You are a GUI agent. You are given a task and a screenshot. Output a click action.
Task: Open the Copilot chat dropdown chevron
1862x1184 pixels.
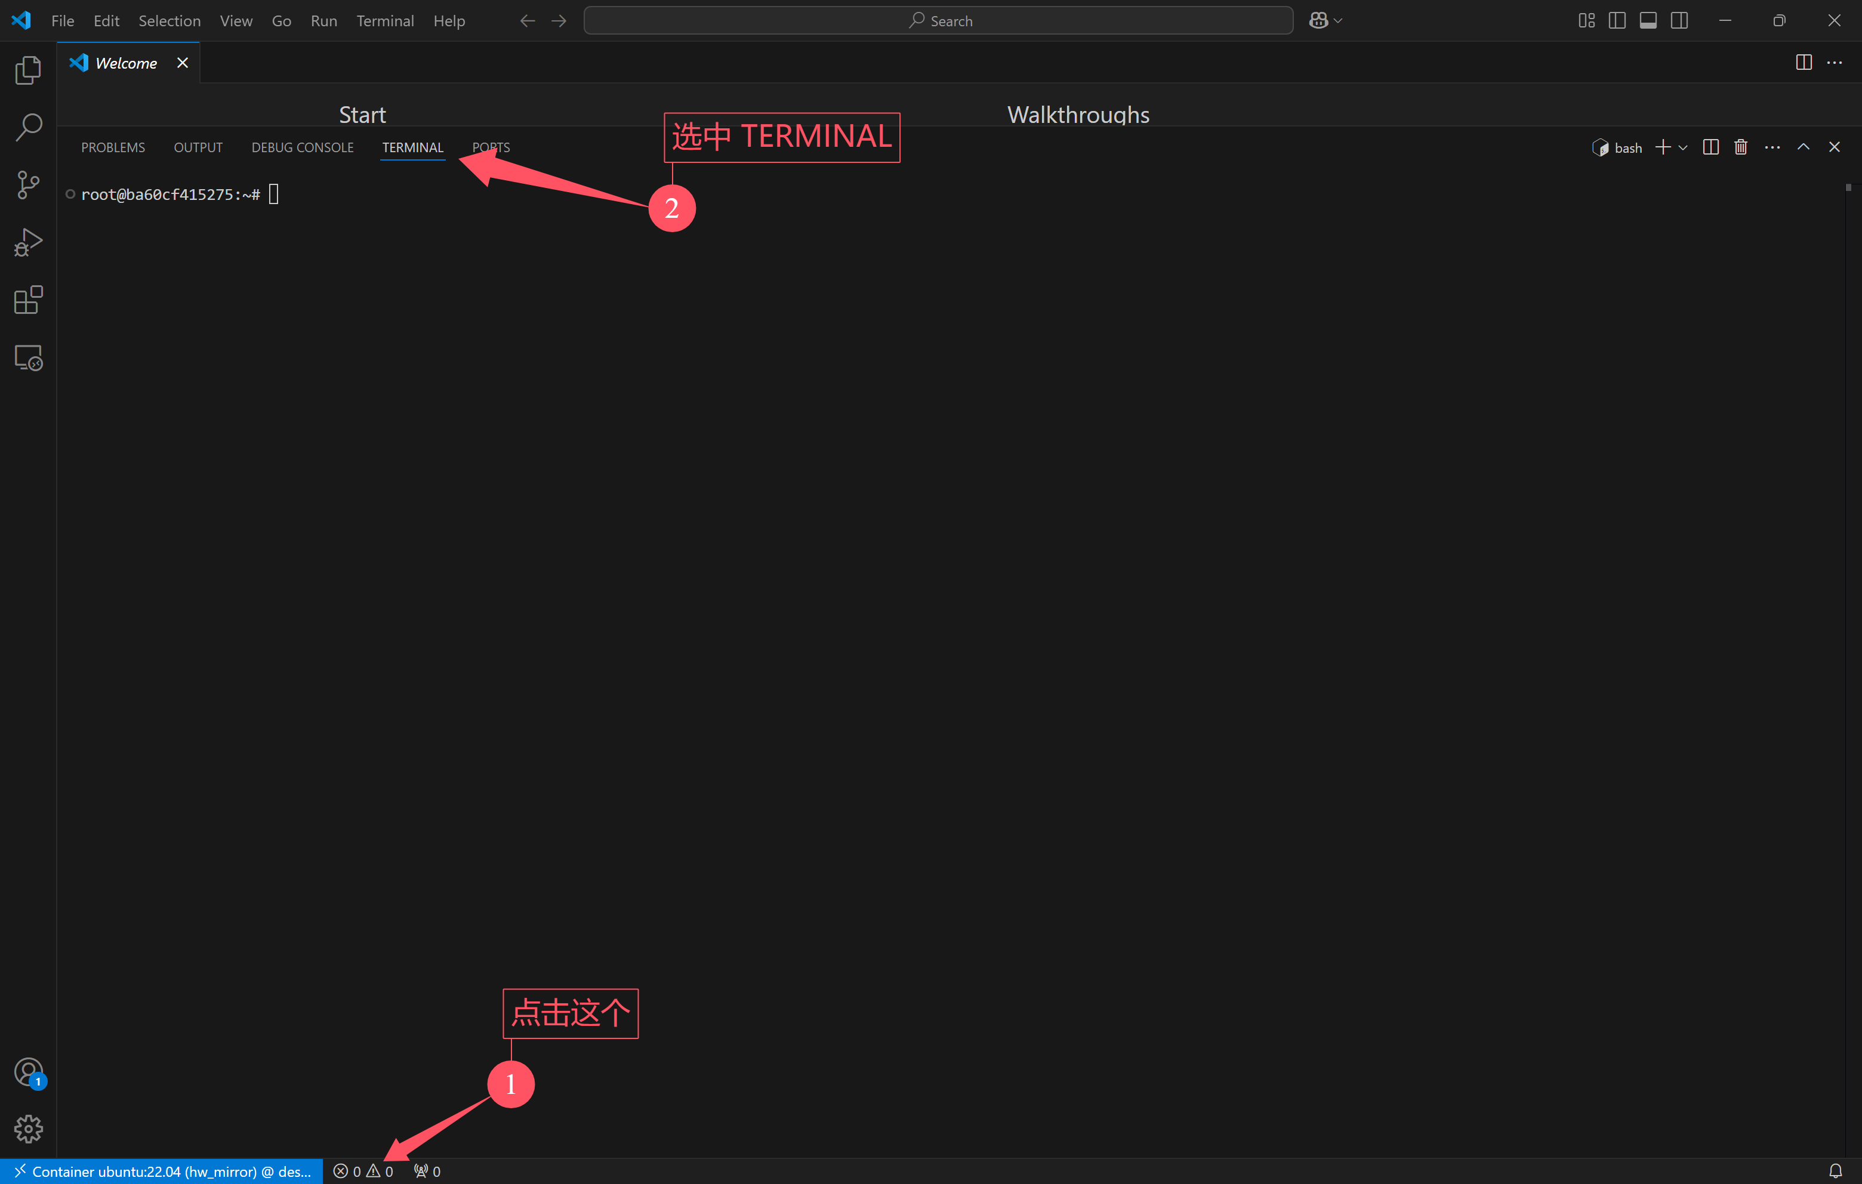tap(1339, 21)
